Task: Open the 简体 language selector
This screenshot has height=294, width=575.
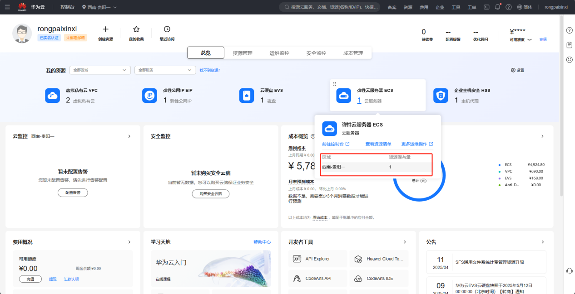Action: pyautogui.click(x=525, y=7)
